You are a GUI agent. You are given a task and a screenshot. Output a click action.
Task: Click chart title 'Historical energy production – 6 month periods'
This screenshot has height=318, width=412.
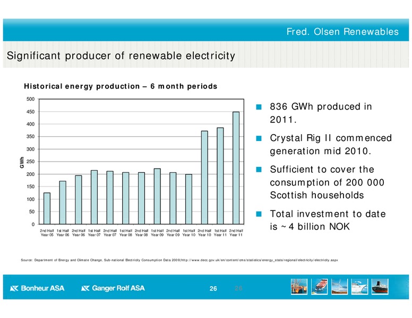pos(121,86)
